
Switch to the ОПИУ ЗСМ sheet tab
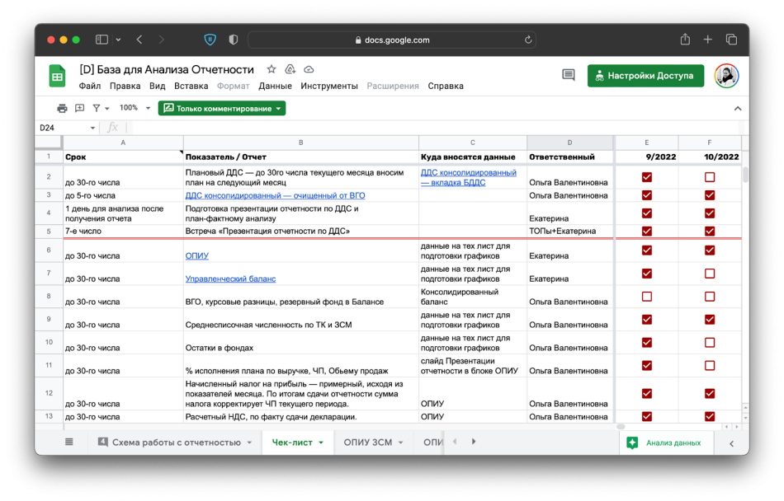click(x=368, y=442)
